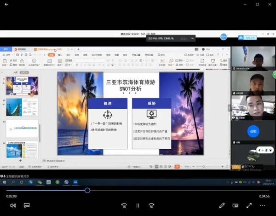The width and height of the screenshot is (276, 216).
Task: Open Windows Start menu in taskbar
Action: 4,182
